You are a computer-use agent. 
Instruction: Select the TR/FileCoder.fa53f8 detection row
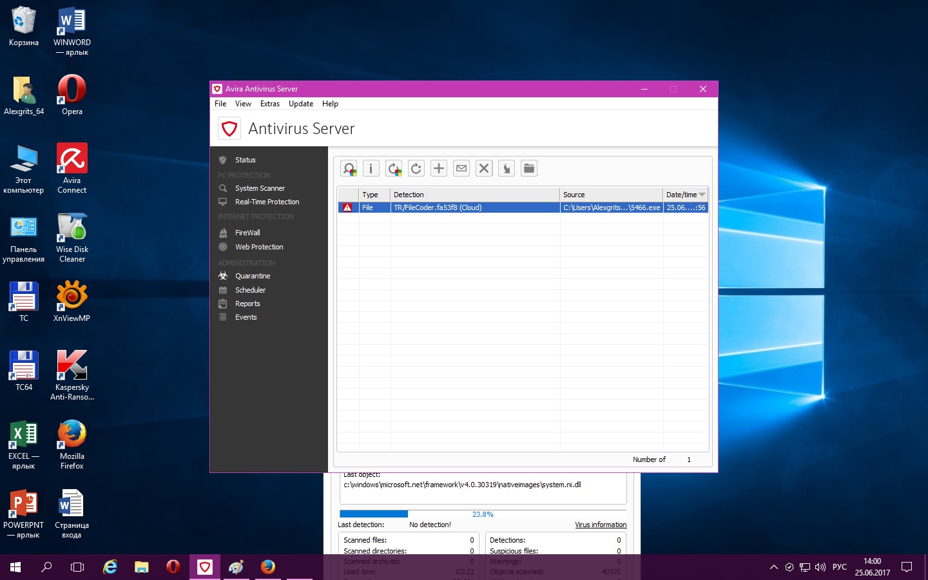tap(474, 208)
